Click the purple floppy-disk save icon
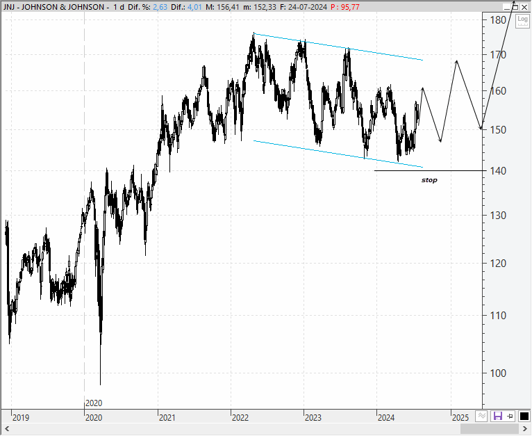This screenshot has width=532, height=436. point(497,416)
